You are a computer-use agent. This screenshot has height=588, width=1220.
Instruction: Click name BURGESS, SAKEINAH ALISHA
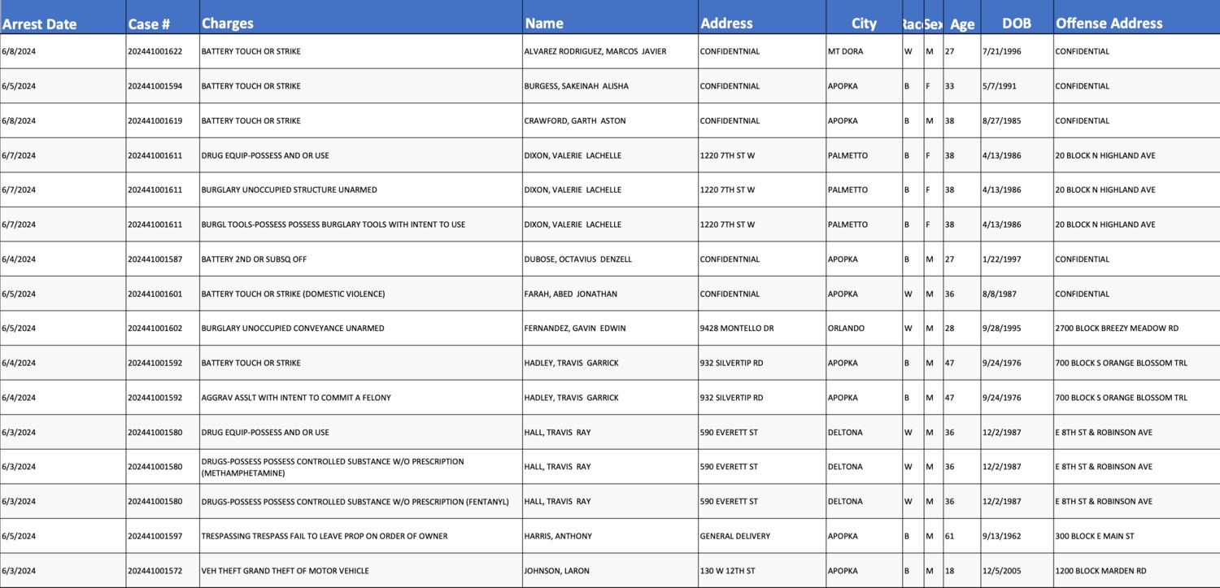coord(576,86)
